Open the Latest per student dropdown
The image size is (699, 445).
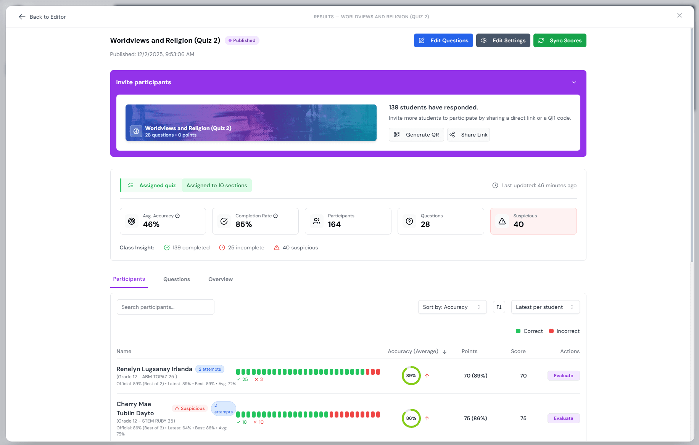[x=545, y=307]
